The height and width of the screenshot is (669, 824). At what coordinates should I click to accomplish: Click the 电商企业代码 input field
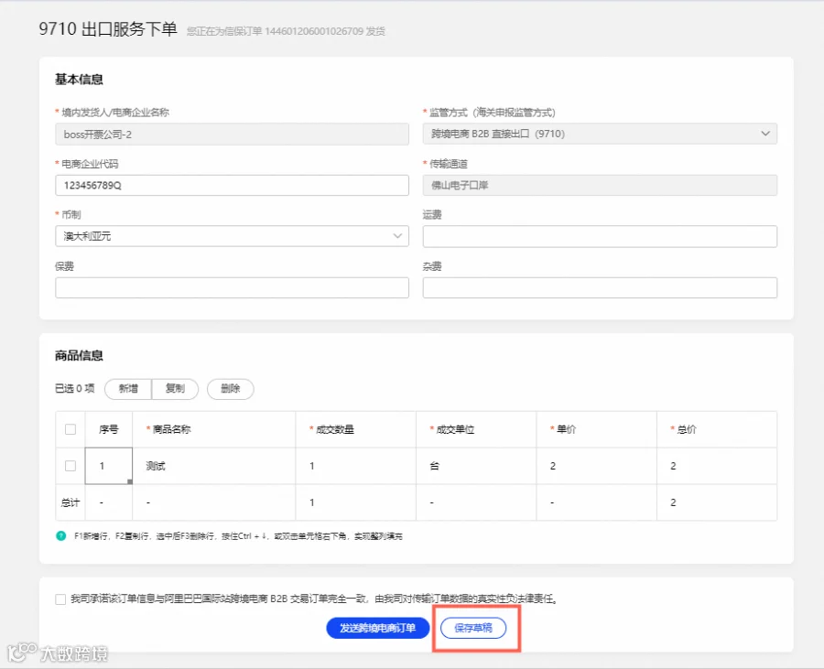232,186
